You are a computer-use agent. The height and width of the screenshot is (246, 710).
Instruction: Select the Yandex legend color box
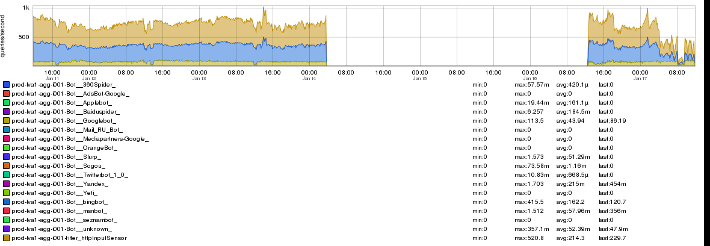(x=7, y=184)
